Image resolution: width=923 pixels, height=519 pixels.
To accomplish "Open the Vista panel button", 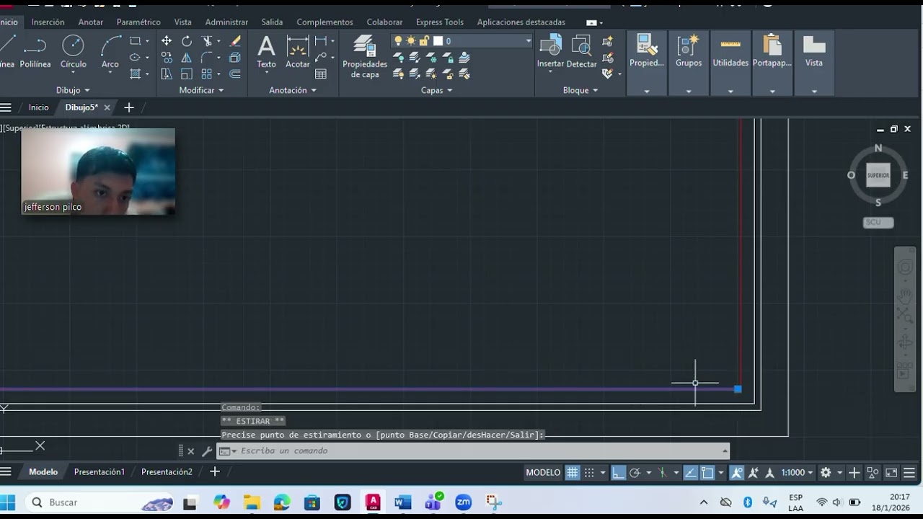I will 814,63.
